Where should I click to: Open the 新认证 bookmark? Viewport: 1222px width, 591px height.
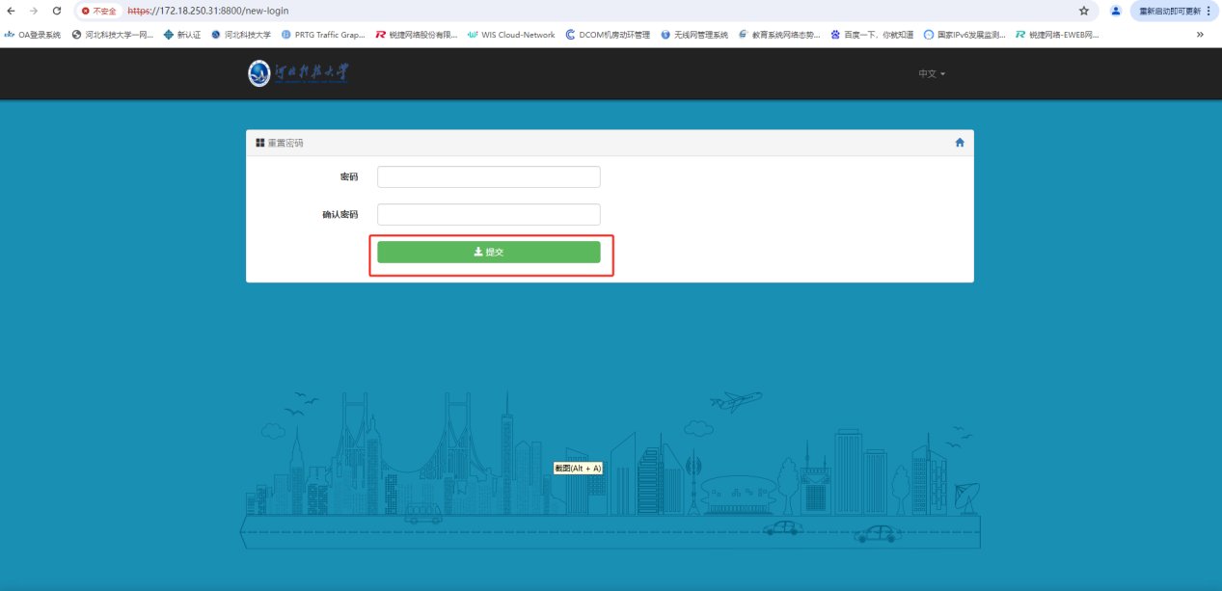182,35
